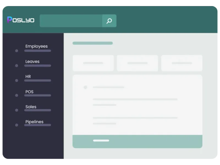Viewport: 220px width, 165px height.
Task: Click the bullet dot beside Leaves
Action: [x=16, y=65]
